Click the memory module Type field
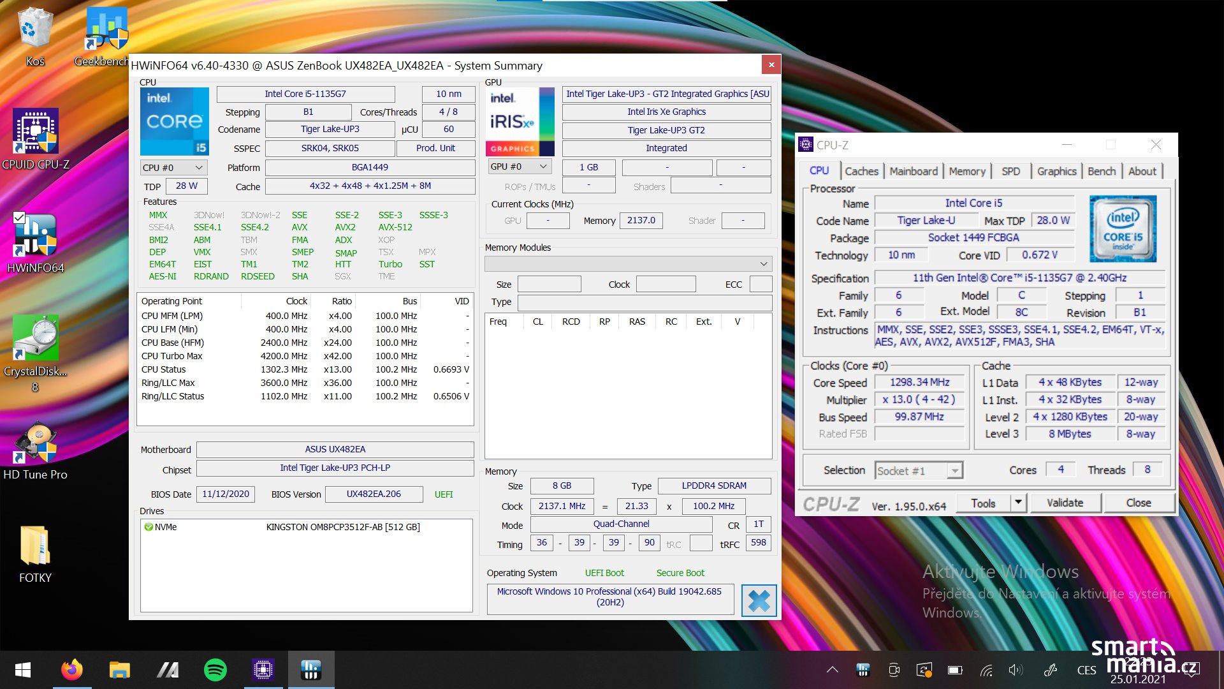1224x689 pixels. [645, 302]
